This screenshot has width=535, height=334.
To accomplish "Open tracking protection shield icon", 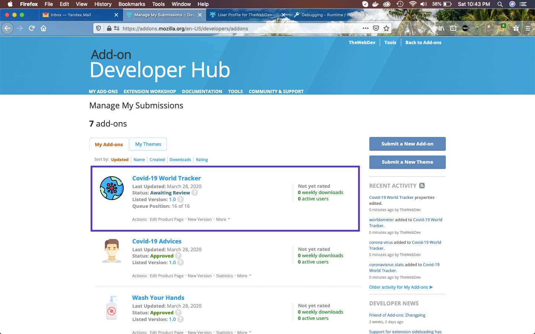I will 98,28.
